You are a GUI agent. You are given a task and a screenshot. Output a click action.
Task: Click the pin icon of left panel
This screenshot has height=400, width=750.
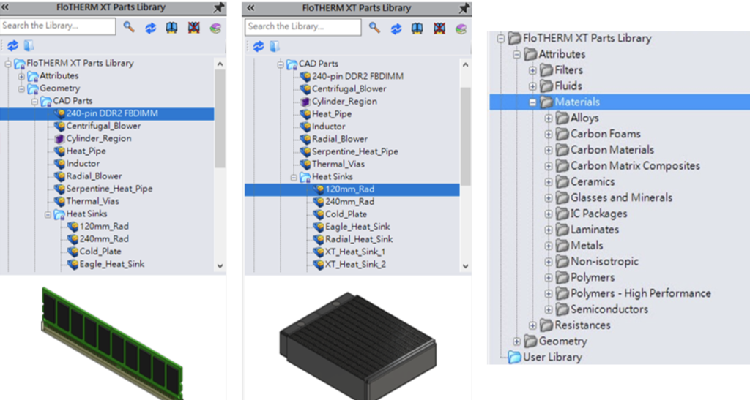(218, 7)
